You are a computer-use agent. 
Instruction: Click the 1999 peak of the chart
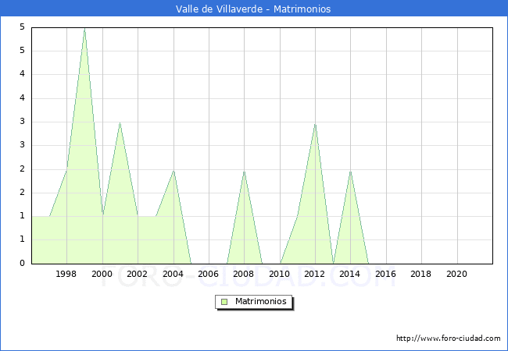point(85,29)
